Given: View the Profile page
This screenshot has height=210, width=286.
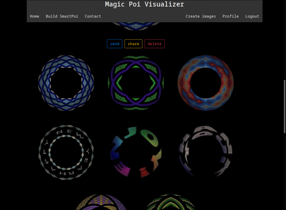Looking at the screenshot, I should tap(230, 16).
